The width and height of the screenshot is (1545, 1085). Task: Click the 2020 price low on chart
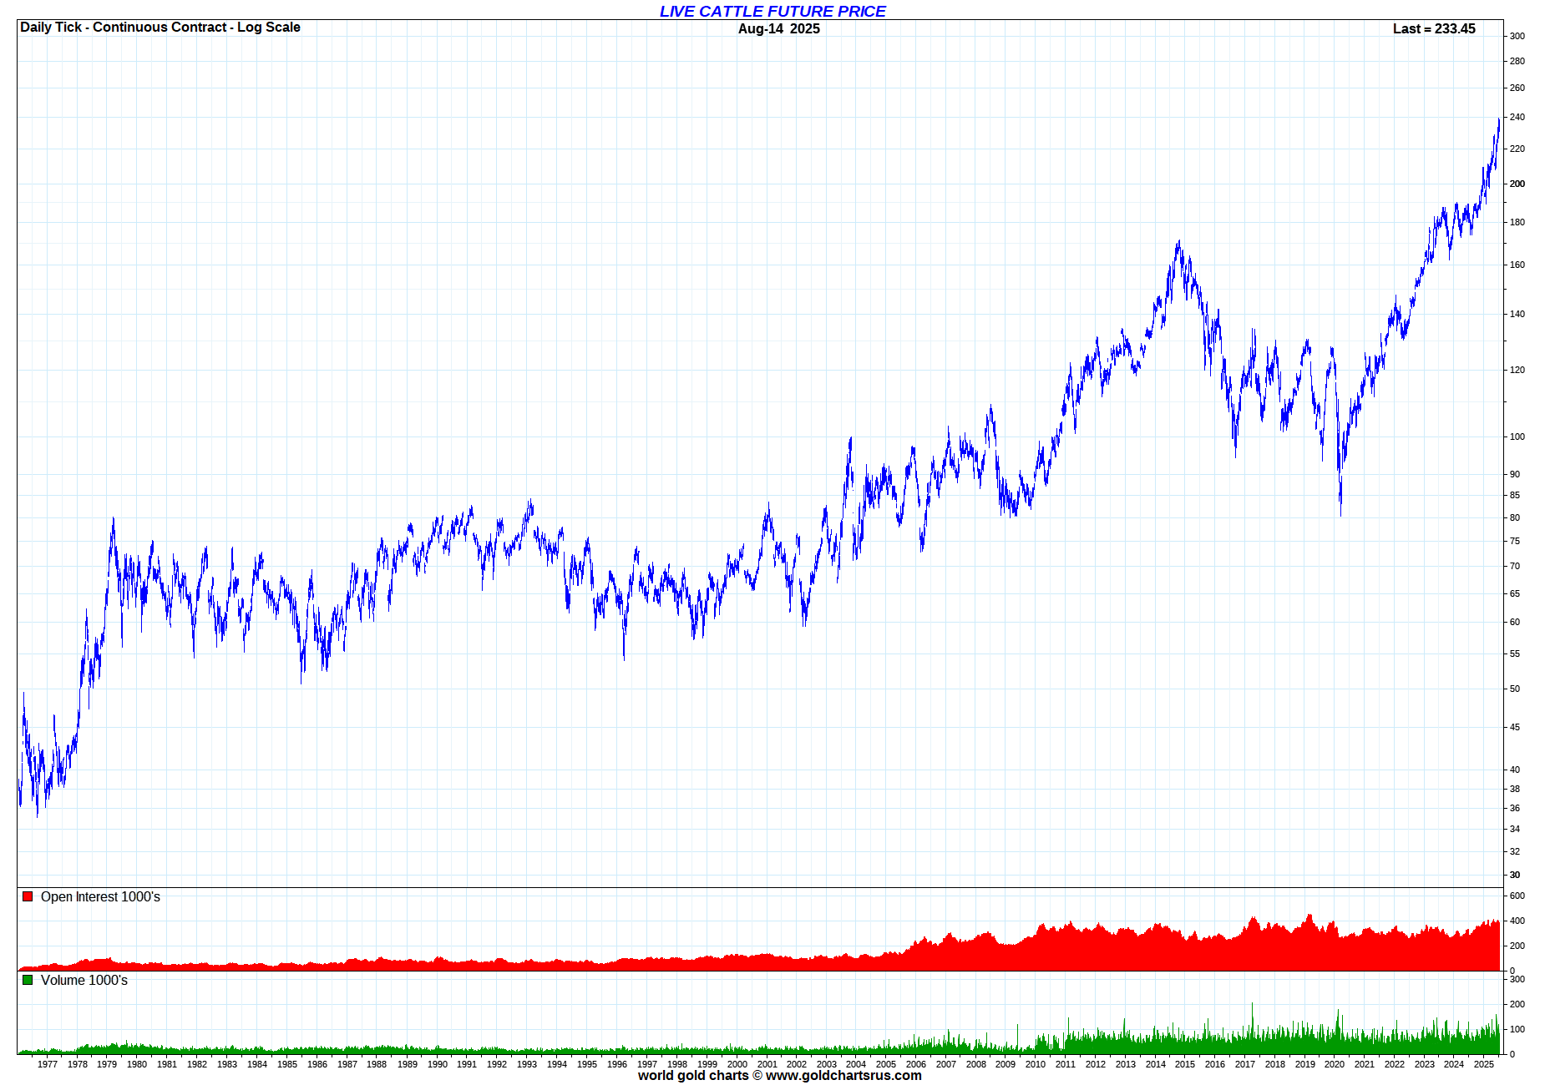coord(1340,513)
